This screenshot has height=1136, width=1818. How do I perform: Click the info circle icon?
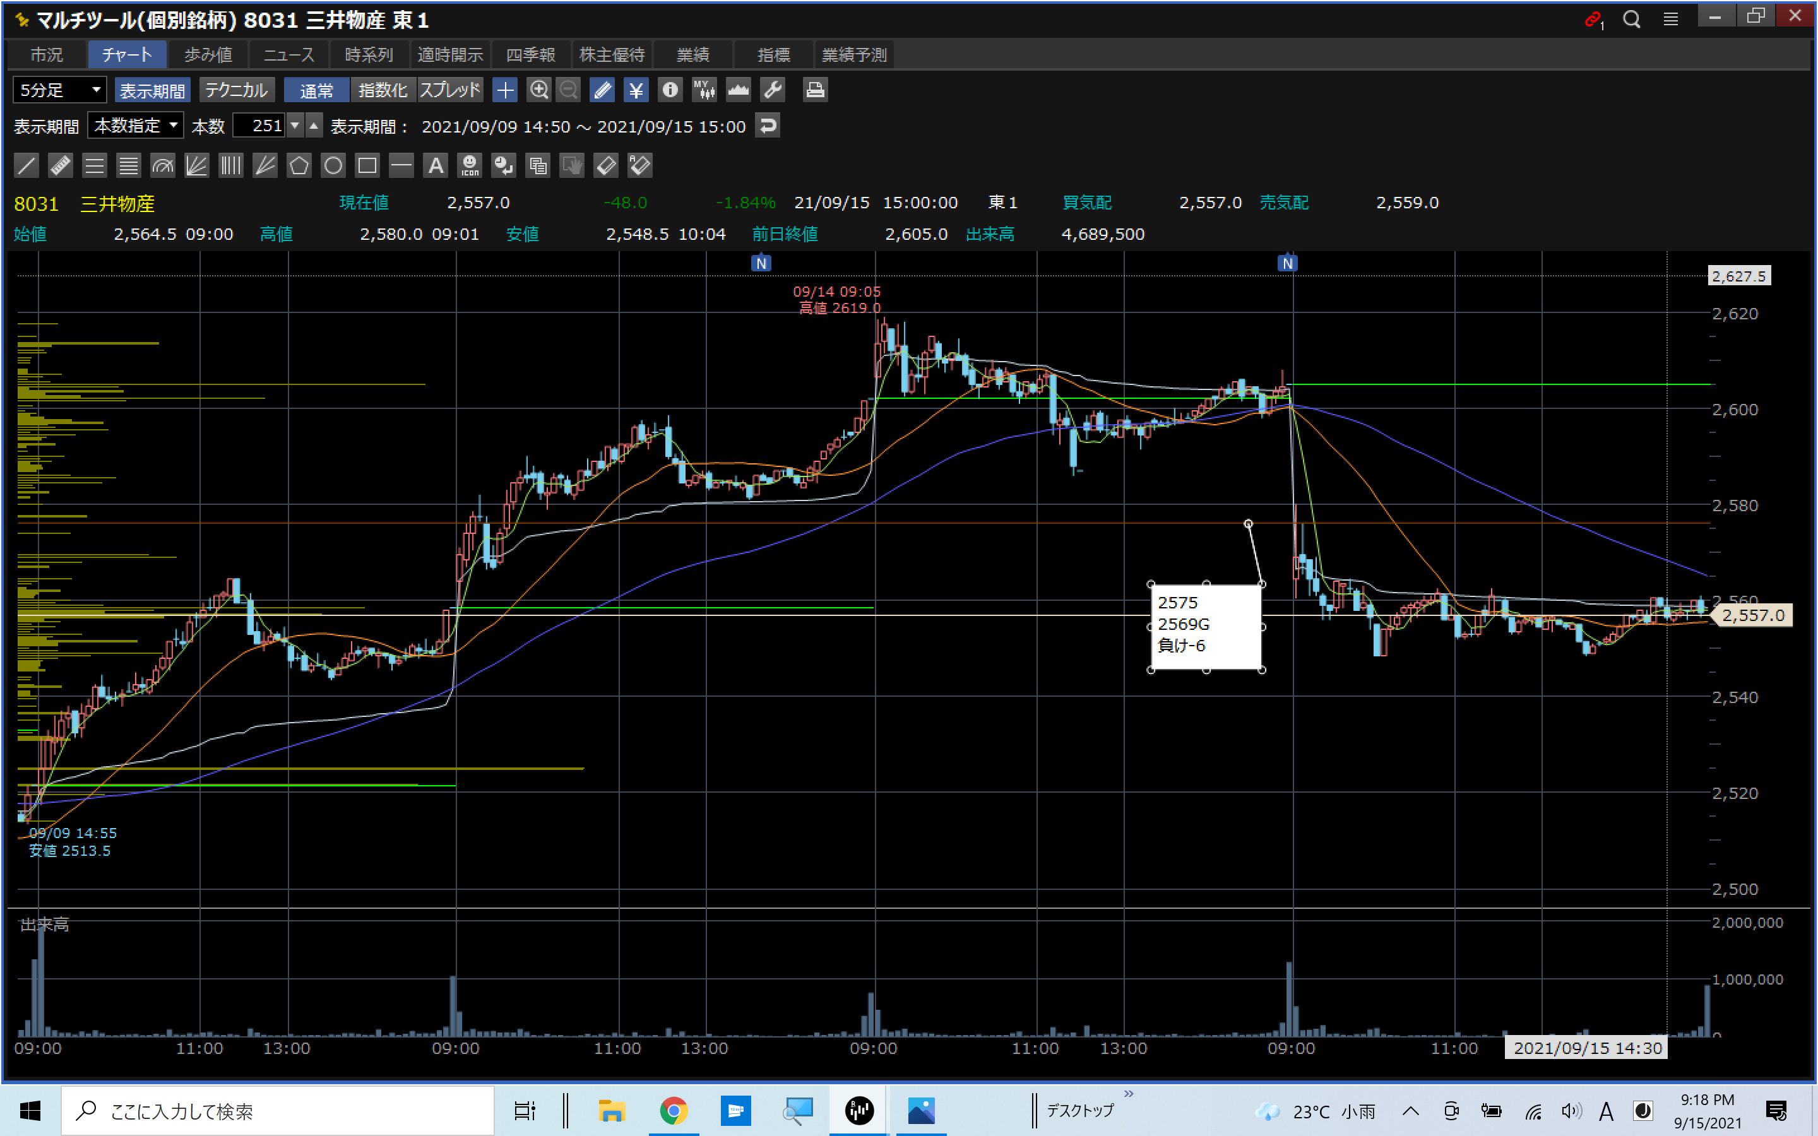pos(669,90)
